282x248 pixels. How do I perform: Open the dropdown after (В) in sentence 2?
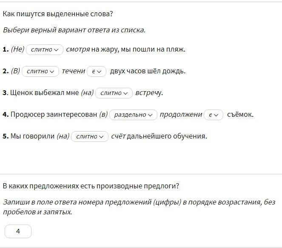(x=40, y=71)
